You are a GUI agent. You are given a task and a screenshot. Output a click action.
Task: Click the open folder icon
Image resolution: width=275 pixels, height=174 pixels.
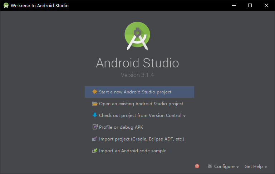pyautogui.click(x=95, y=103)
